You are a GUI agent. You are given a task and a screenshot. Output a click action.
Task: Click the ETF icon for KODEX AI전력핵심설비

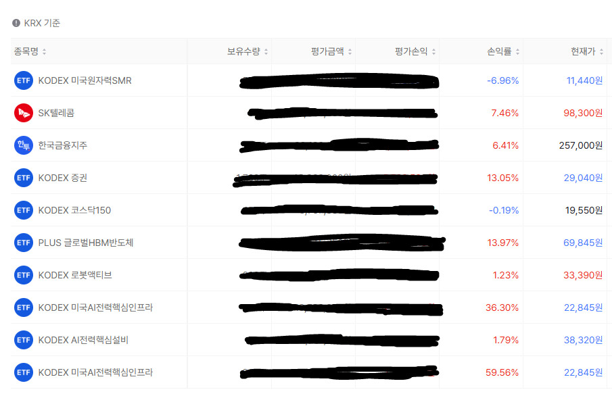point(24,340)
